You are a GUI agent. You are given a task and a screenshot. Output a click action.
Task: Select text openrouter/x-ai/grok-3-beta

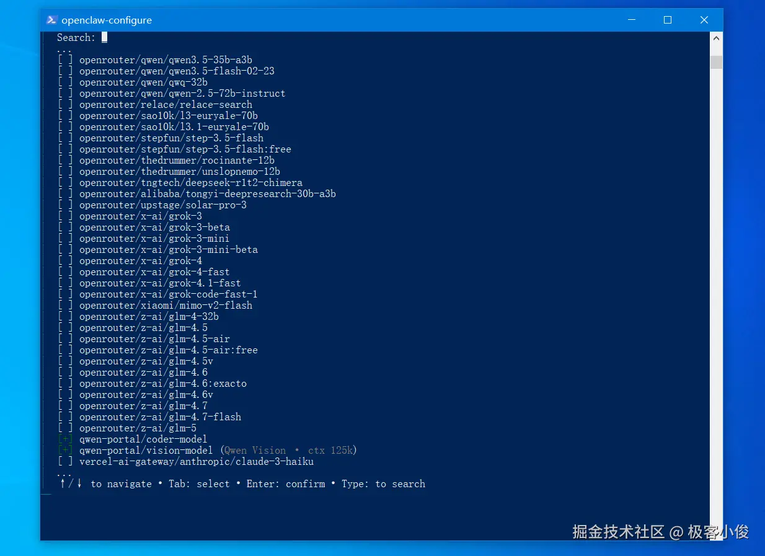click(154, 227)
